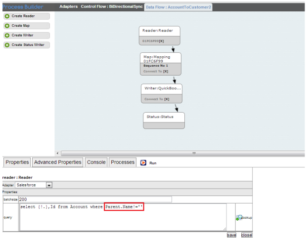Viewport: 308px width, 238px height.
Task: Open the Console tab
Action: (x=96, y=162)
